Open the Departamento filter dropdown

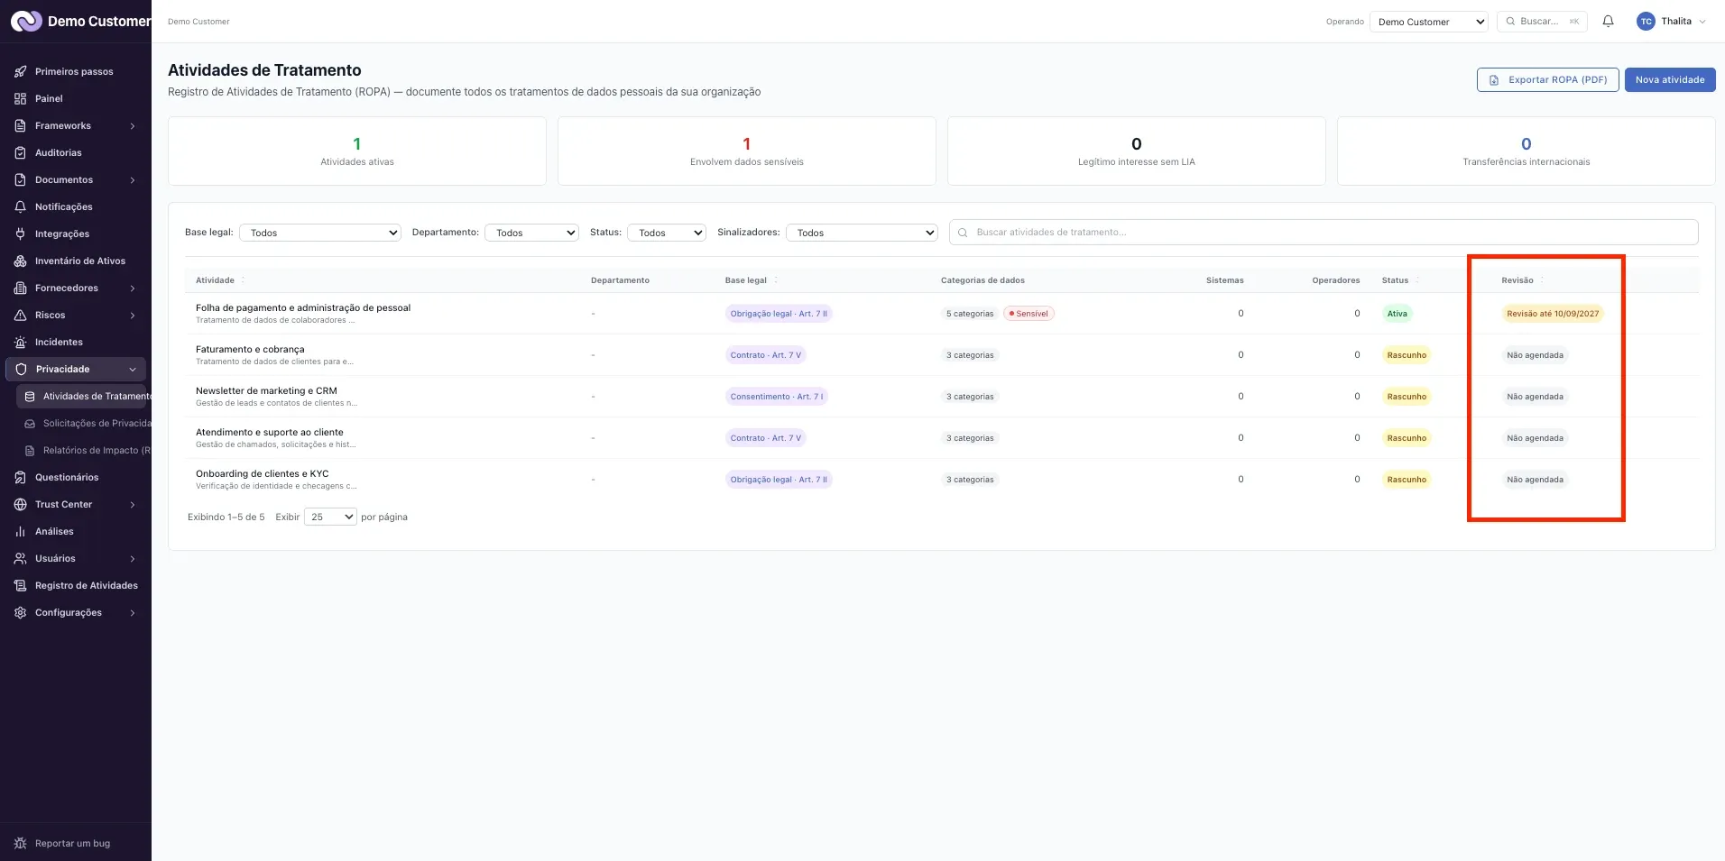531,233
